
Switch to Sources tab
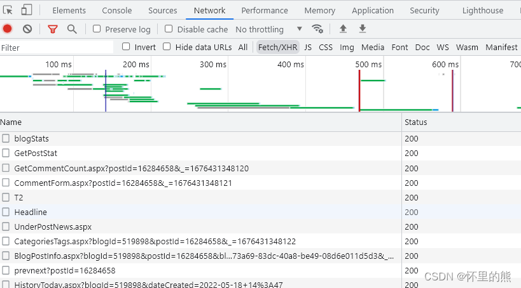pos(163,11)
